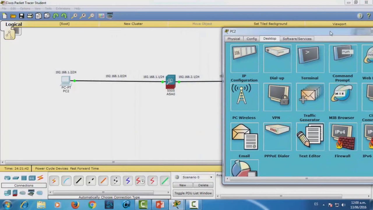Click Fast Forward Time
The height and width of the screenshot is (210, 373).
pos(84,168)
